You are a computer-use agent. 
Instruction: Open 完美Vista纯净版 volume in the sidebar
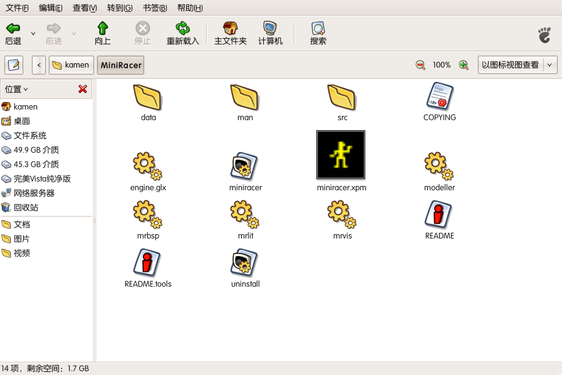pos(46,178)
